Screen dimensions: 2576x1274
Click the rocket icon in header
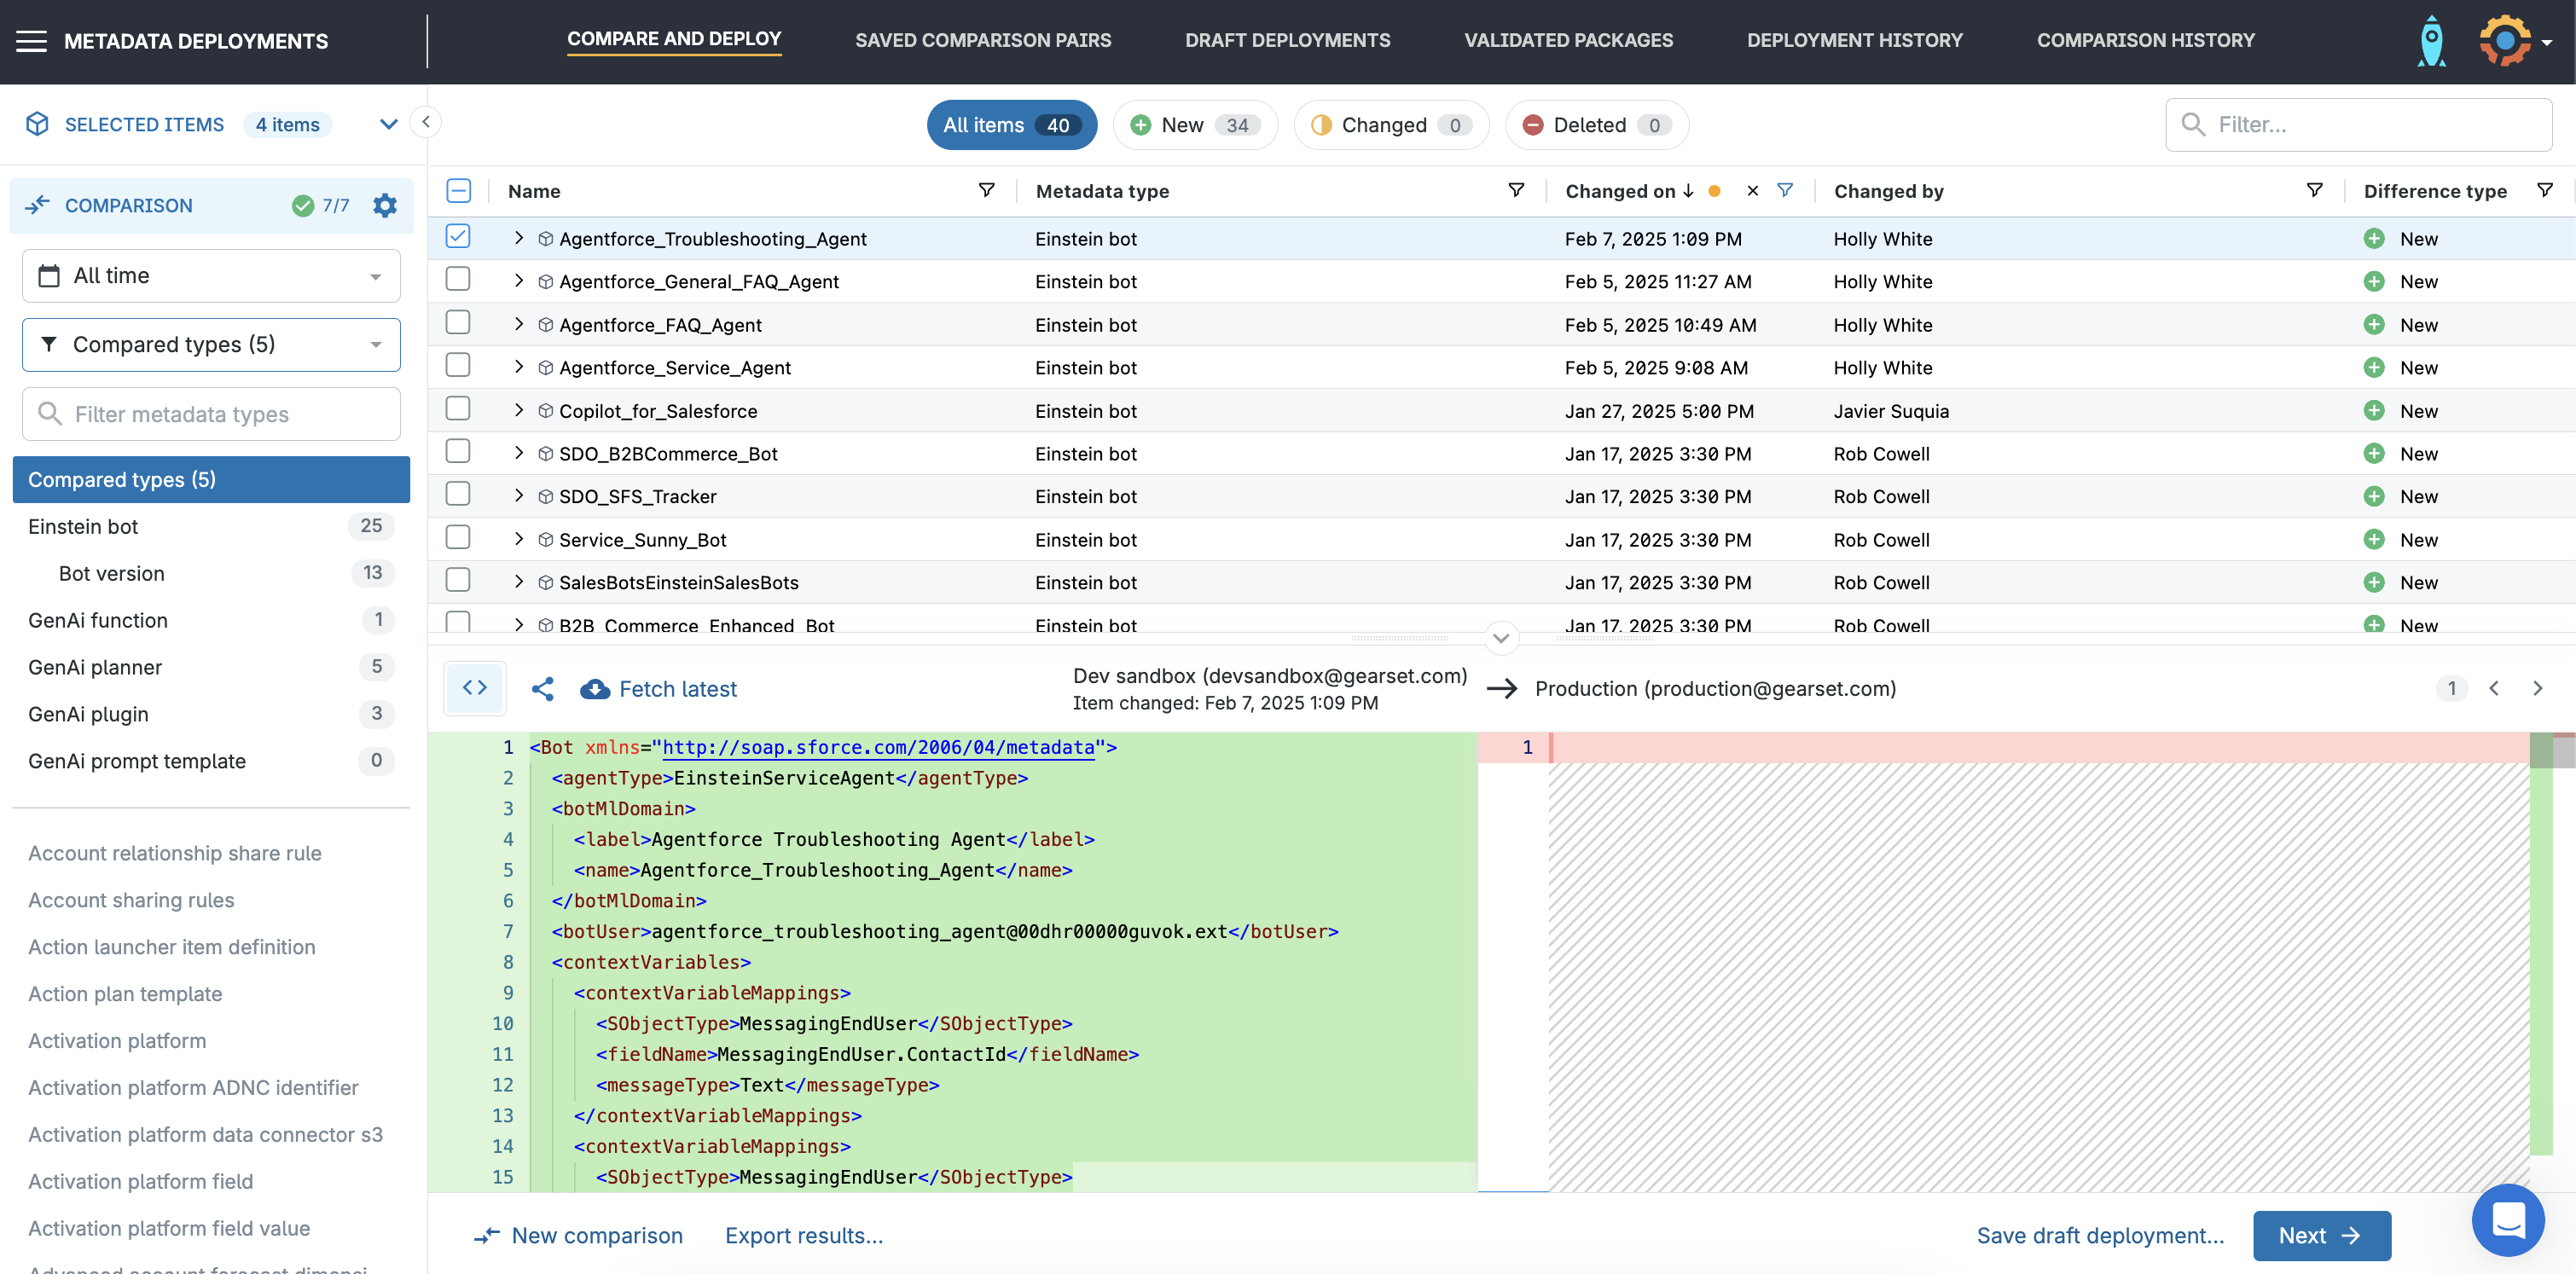(x=2431, y=41)
